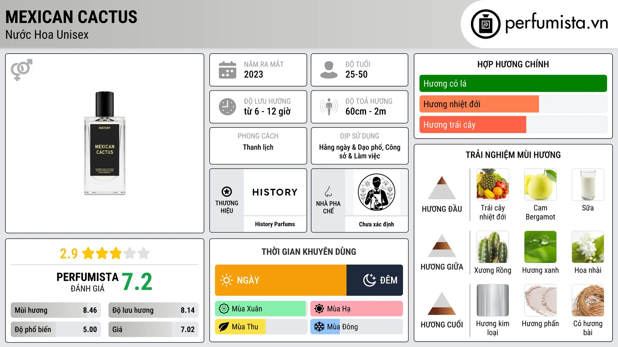Click the longevity value từ 6 - 12 giờ

(267, 111)
